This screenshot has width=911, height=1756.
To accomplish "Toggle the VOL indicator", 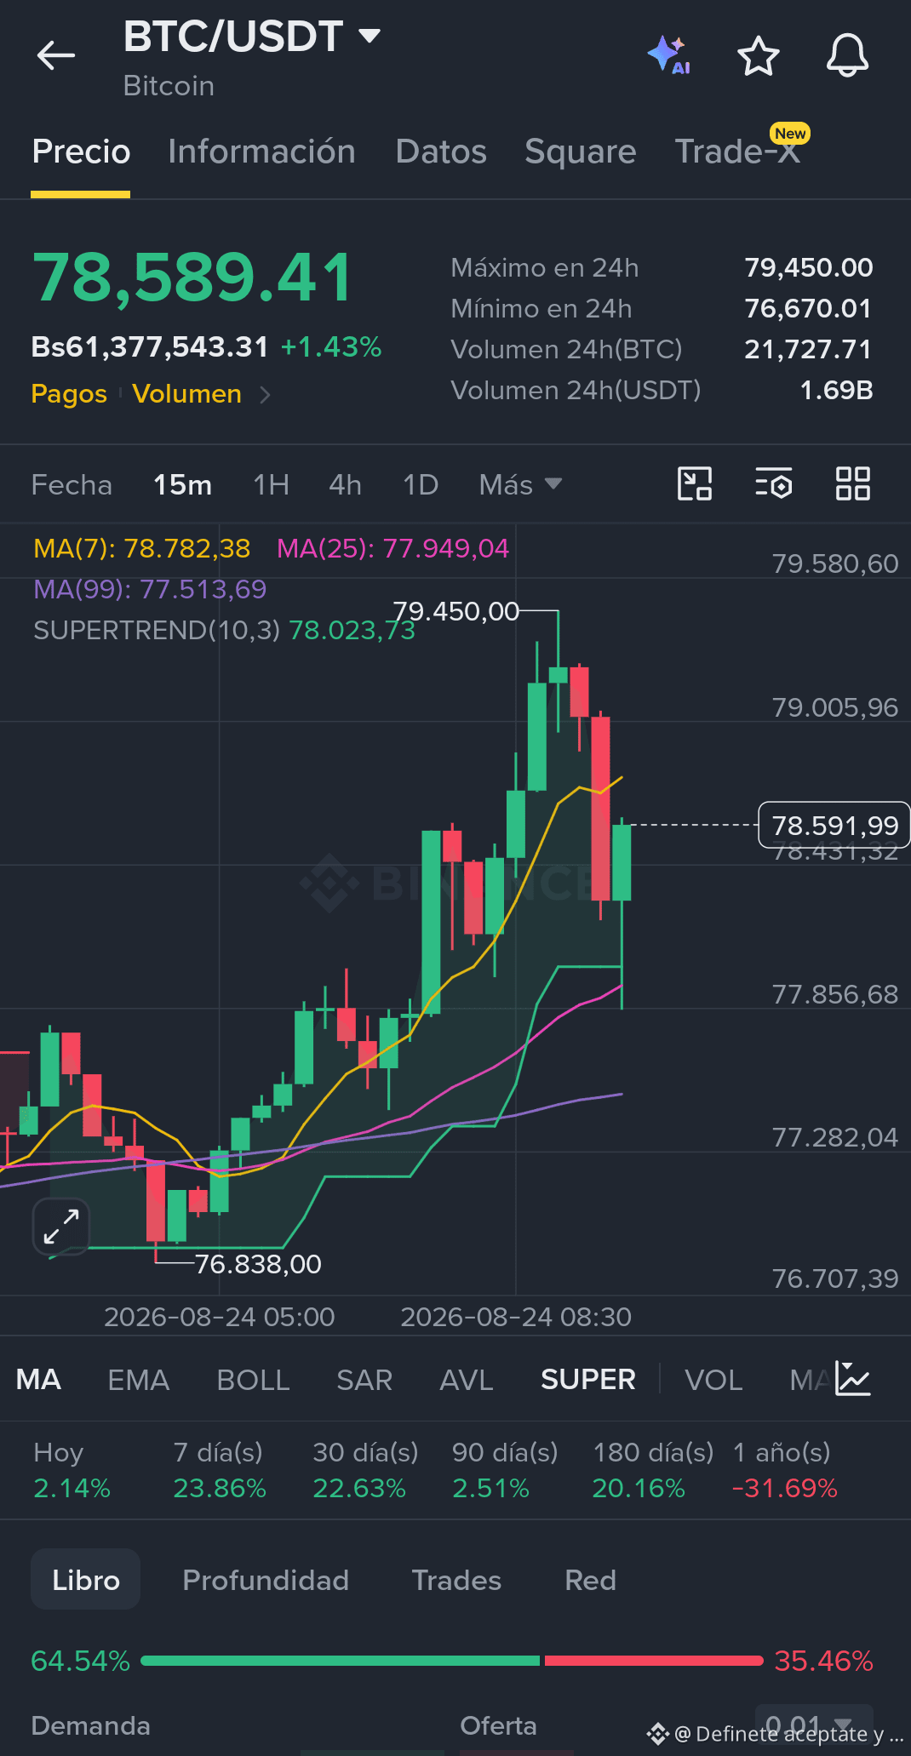I will pyautogui.click(x=713, y=1379).
